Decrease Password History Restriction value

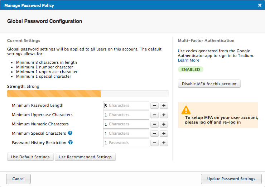pos(154,143)
